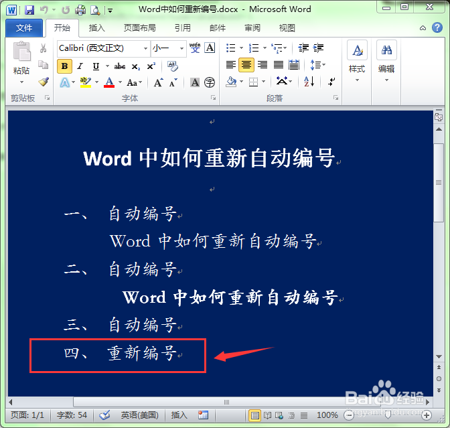The width and height of the screenshot is (450, 428).
Task: Click the red font color button
Action: tap(109, 82)
